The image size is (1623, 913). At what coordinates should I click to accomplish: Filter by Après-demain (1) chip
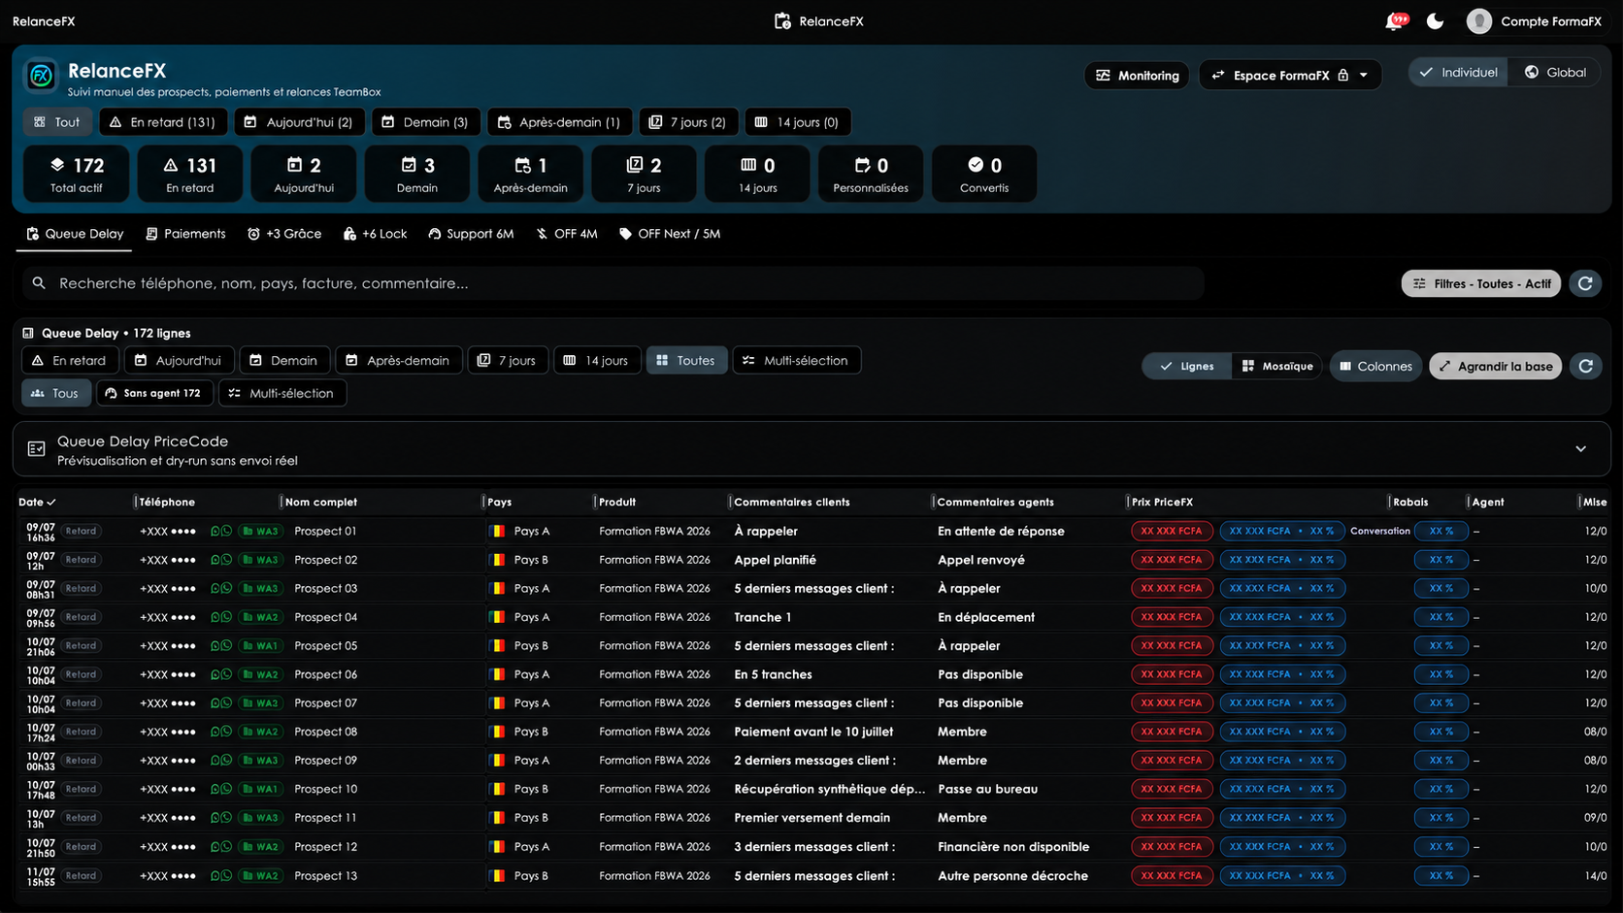click(x=559, y=122)
